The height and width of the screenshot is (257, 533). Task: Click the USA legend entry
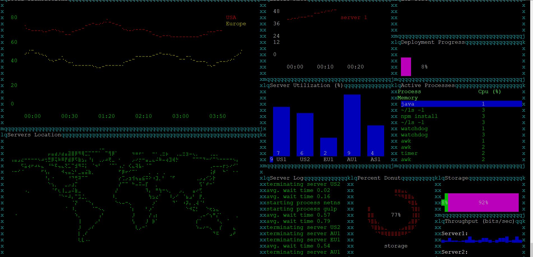231,17
